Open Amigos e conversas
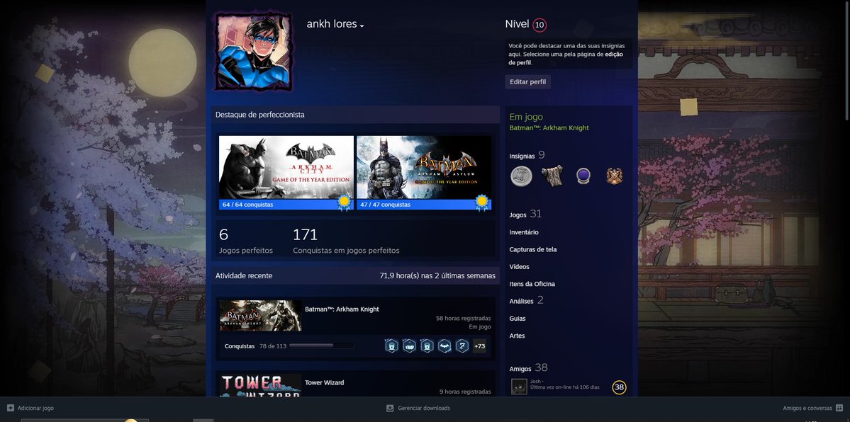 (807, 409)
